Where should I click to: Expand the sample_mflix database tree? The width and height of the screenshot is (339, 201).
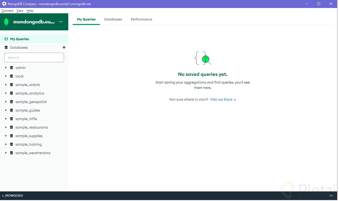[6, 119]
